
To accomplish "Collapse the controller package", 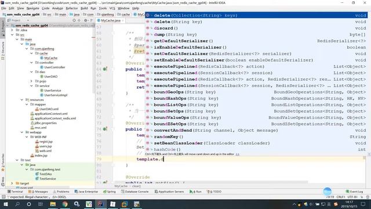I will point(31,63).
